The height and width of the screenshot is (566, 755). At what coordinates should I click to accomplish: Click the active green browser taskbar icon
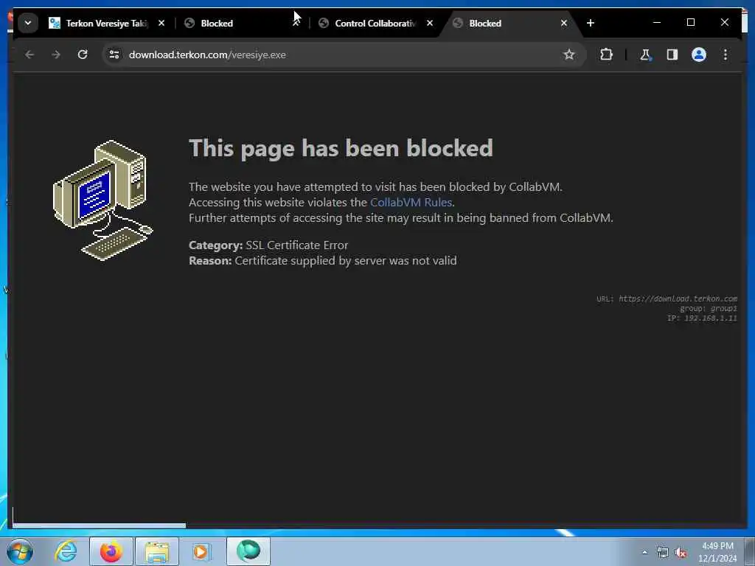tap(248, 551)
